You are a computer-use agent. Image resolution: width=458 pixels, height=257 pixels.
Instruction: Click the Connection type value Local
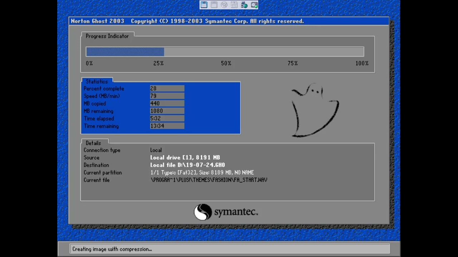156,150
